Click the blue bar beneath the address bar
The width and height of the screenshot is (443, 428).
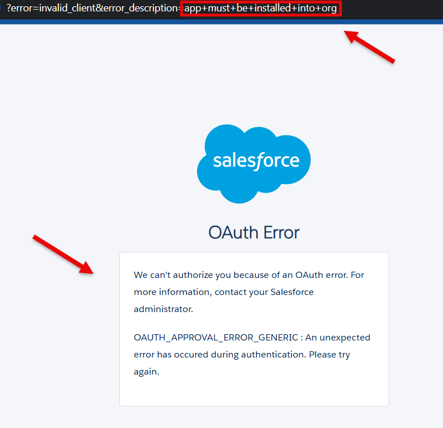(221, 22)
